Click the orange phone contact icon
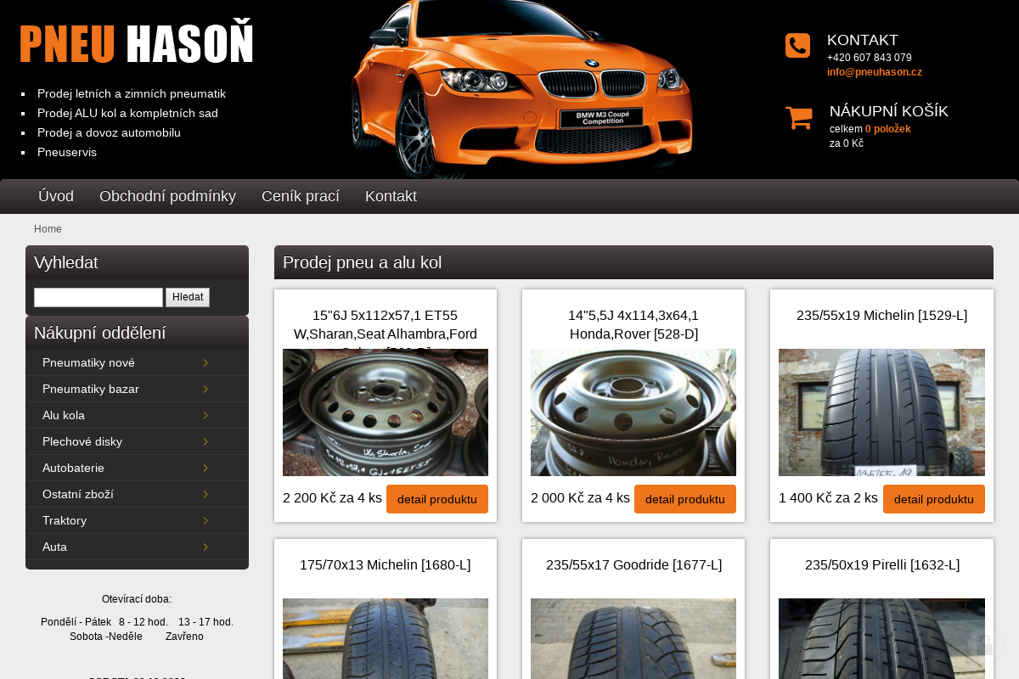This screenshot has height=679, width=1019. (x=797, y=46)
